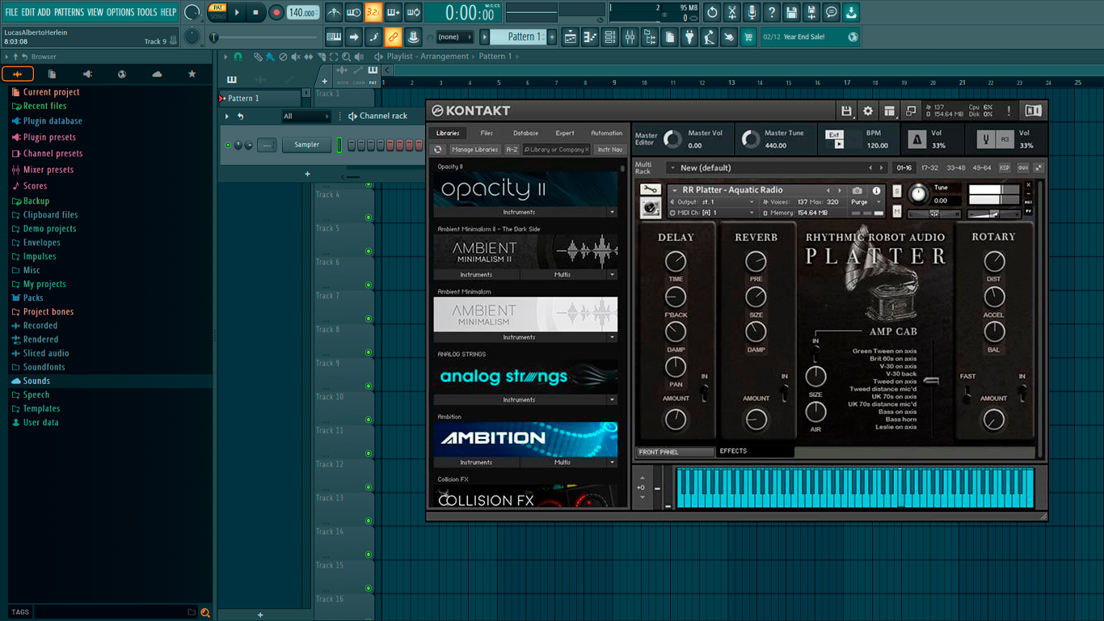1104x621 pixels.
Task: Click the instrument info 'i' icon
Action: [876, 191]
